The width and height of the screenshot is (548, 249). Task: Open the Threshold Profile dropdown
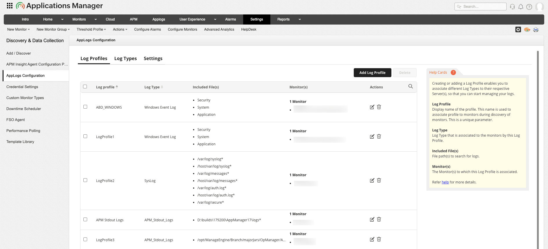(91, 29)
